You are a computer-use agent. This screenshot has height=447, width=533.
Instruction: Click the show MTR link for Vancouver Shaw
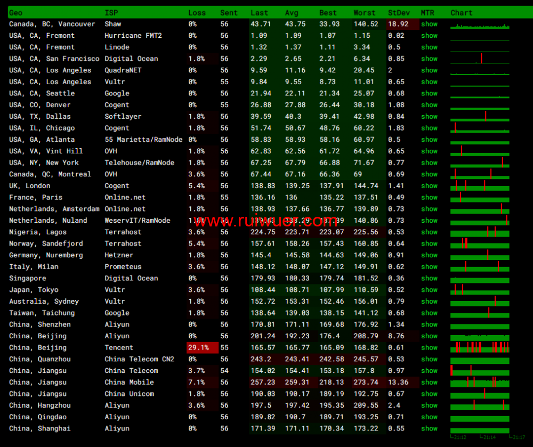(x=429, y=24)
